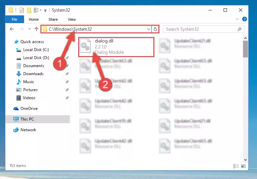Go forward with the right arrow
This screenshot has width=257, height=179.
point(21,29)
